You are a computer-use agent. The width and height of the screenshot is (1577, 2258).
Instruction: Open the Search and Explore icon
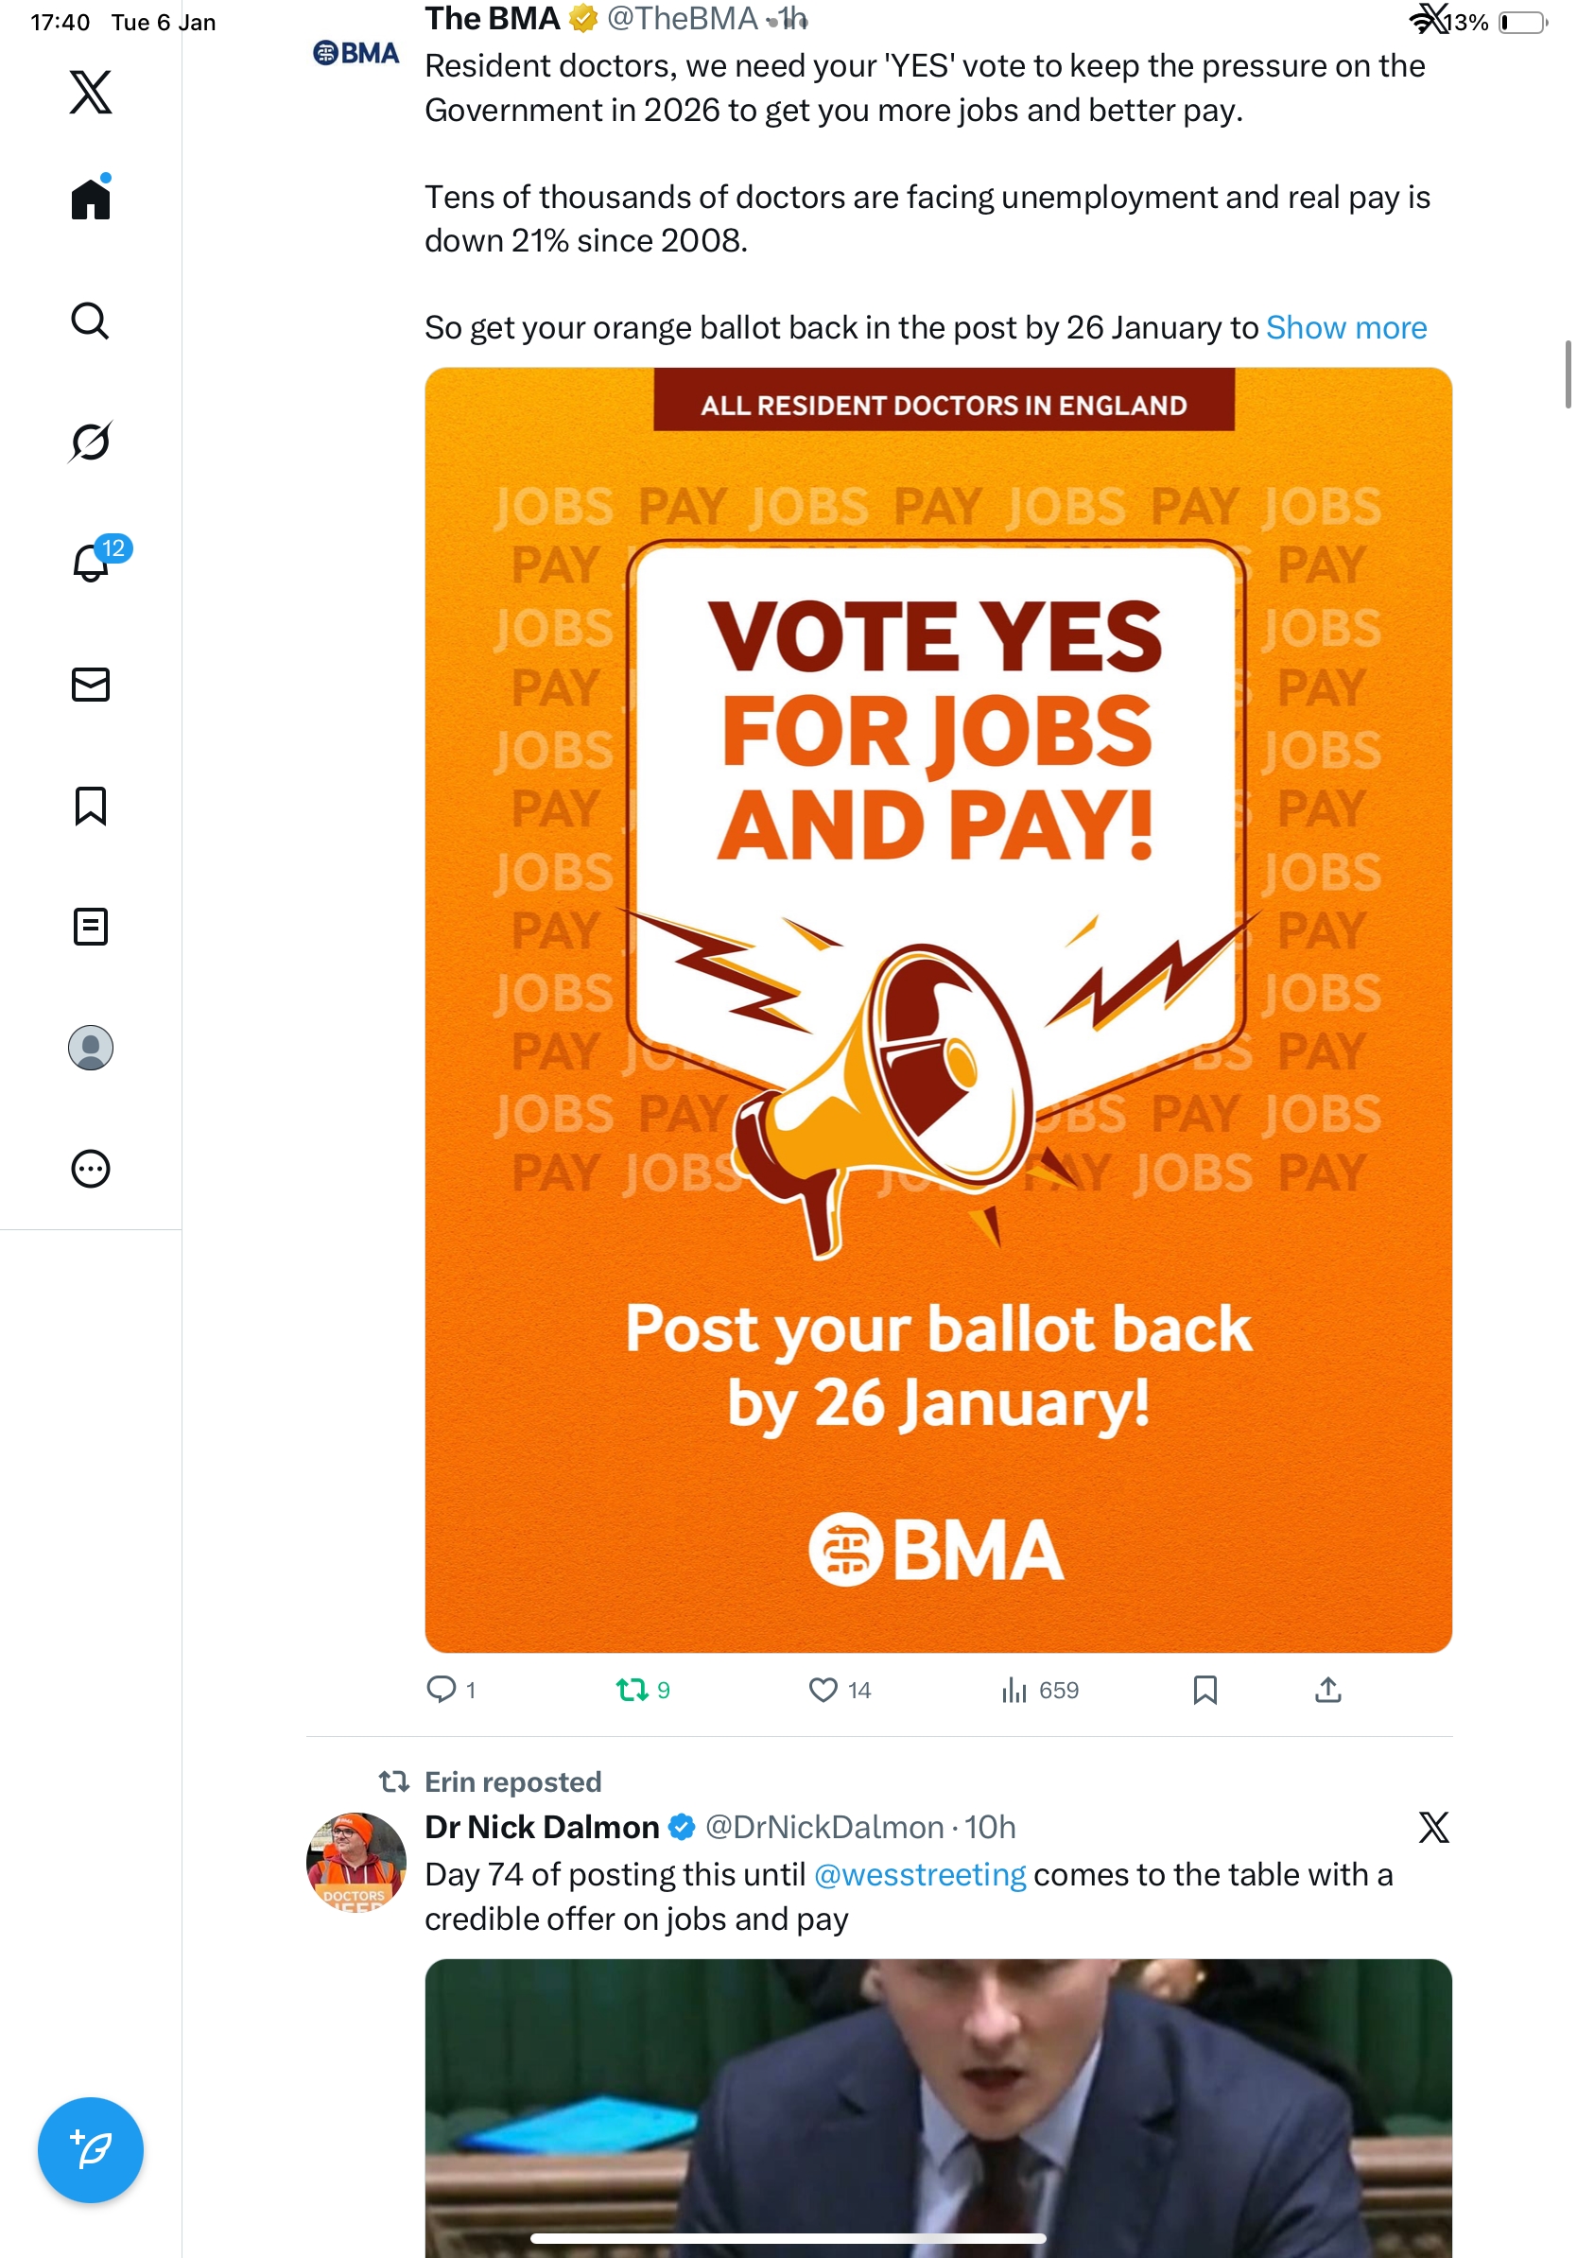[91, 321]
